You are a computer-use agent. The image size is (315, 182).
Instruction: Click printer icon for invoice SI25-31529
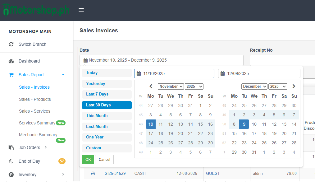[93, 174]
